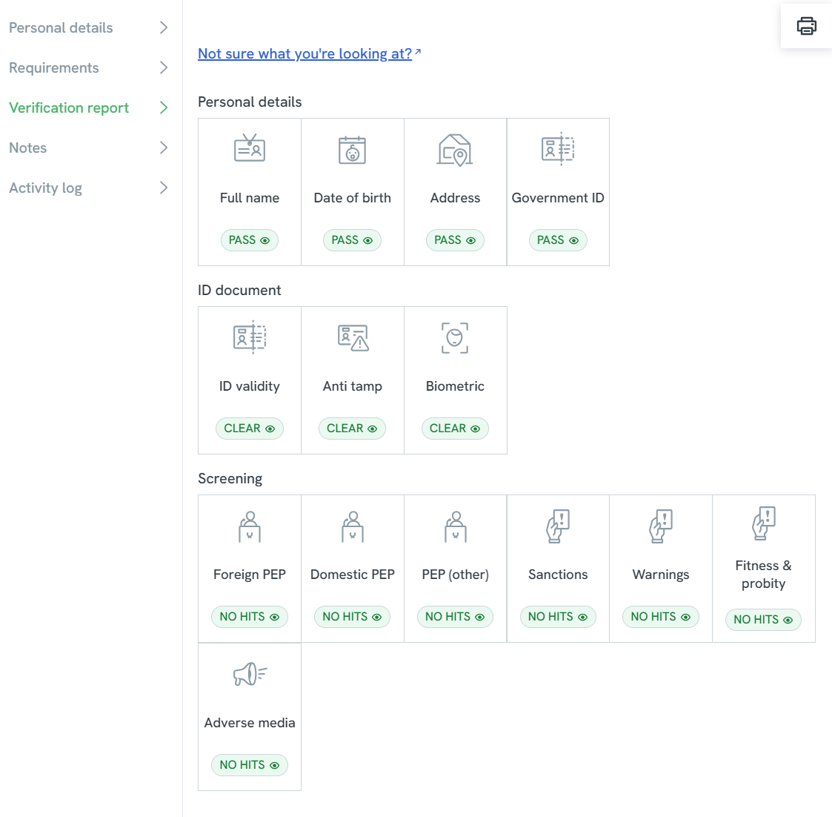
Task: Click the 'ID document' section heading
Action: [239, 291]
